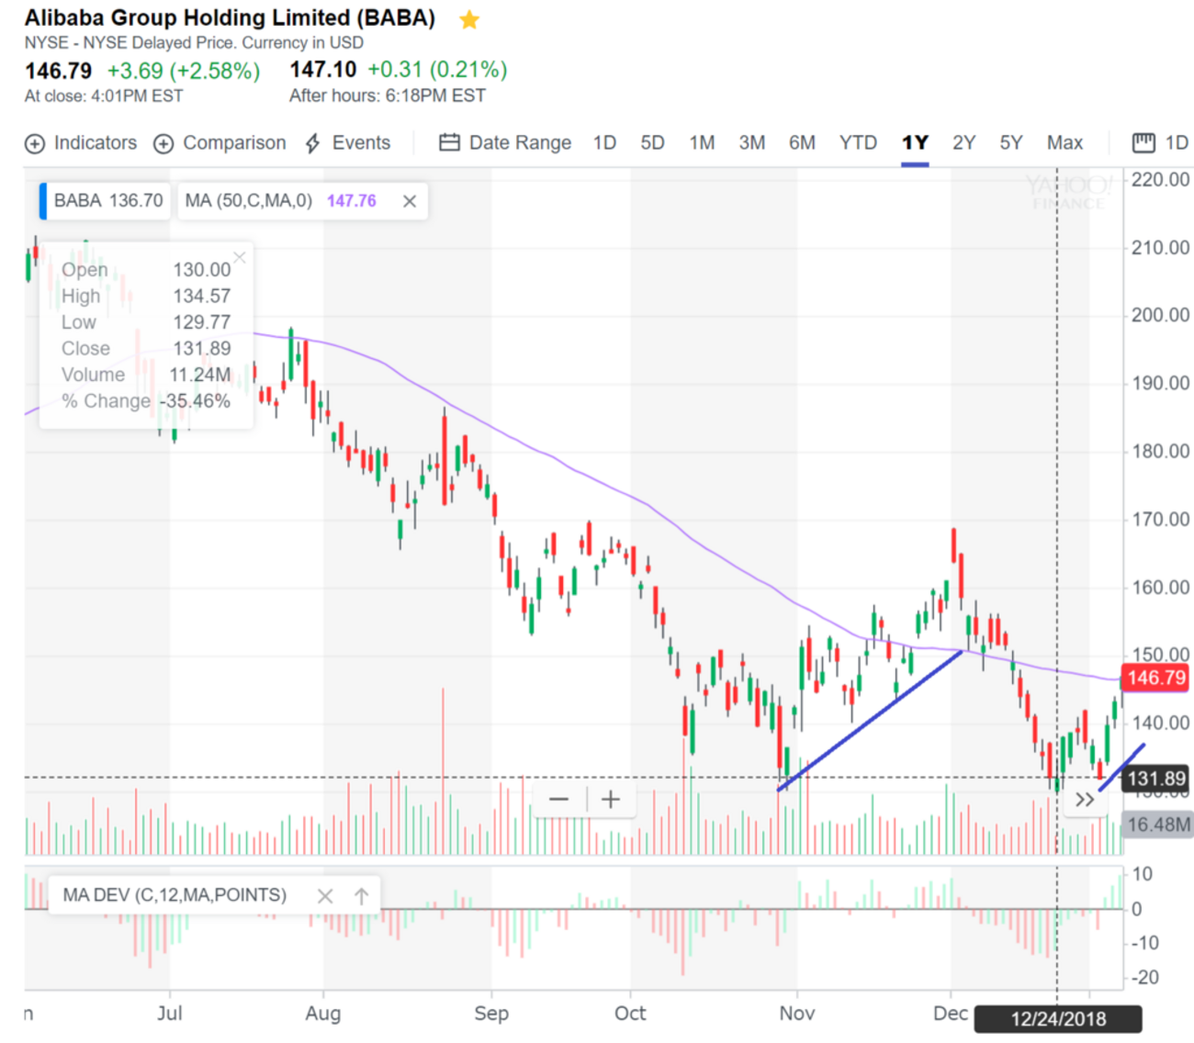Select the YTD range

point(858,143)
